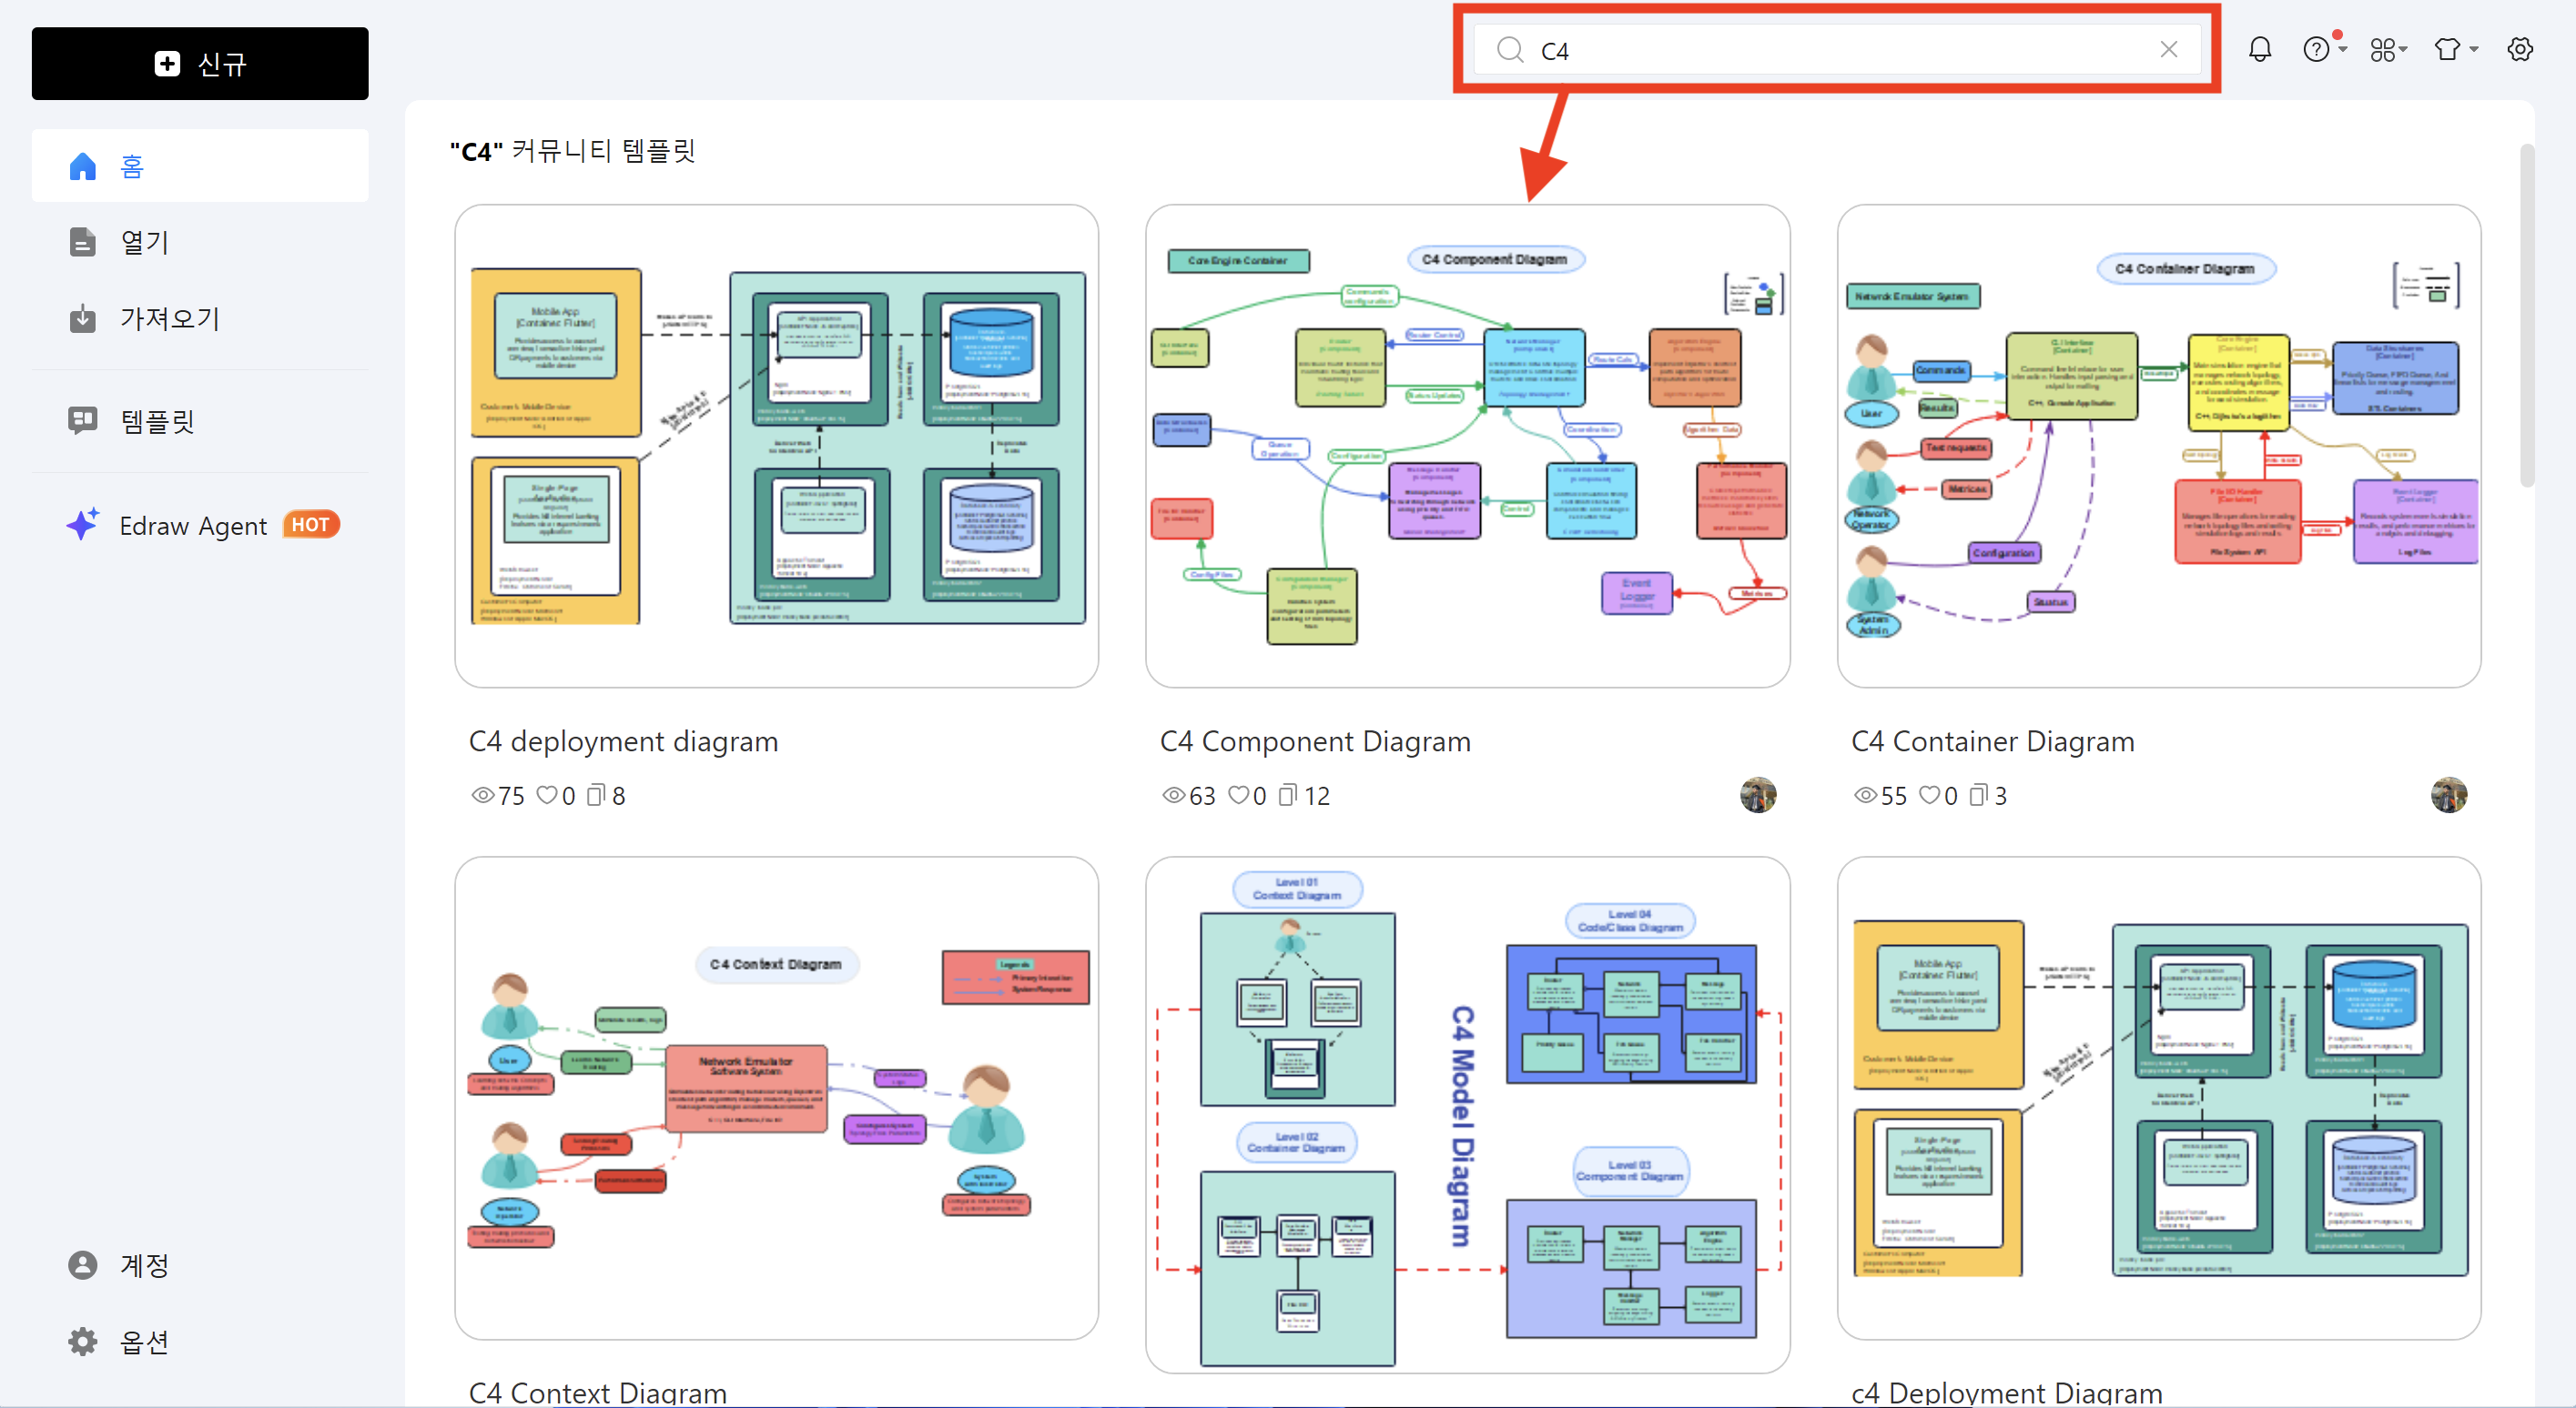Select the 홈 sidebar item
This screenshot has width=2576, height=1408.
tap(200, 166)
